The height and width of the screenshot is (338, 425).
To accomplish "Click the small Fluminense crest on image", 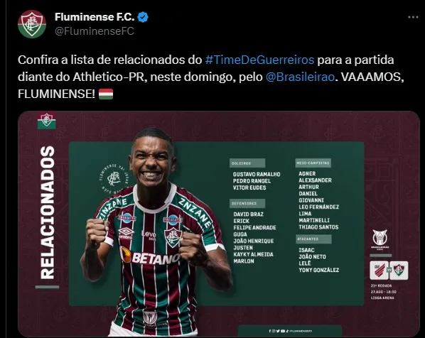I will click(x=47, y=120).
